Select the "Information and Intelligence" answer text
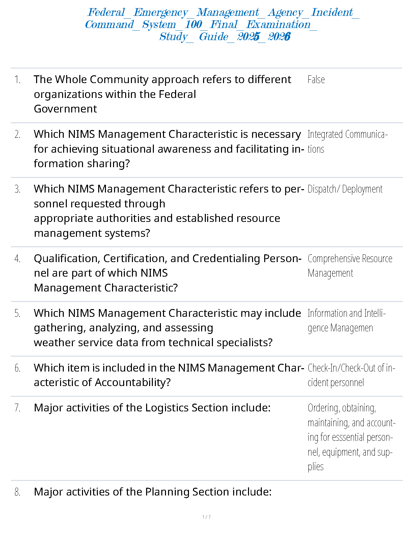This screenshot has height=535, width=413. tap(346, 321)
